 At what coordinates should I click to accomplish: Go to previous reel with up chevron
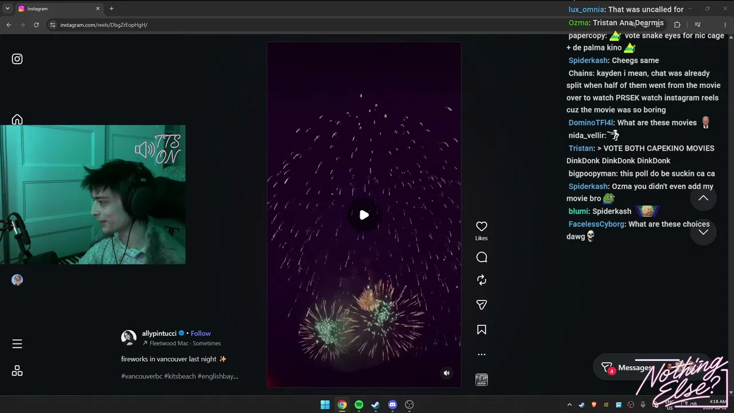(703, 198)
